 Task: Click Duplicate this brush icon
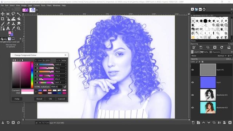coord(208,47)
